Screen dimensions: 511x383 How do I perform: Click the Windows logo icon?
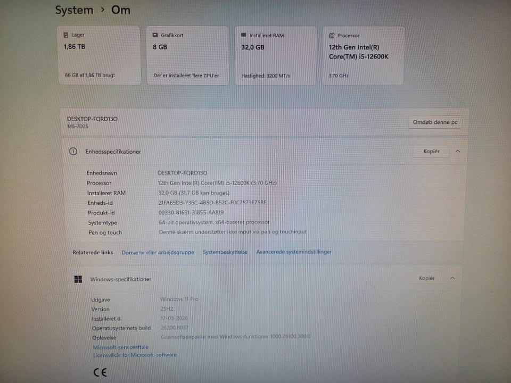click(78, 279)
